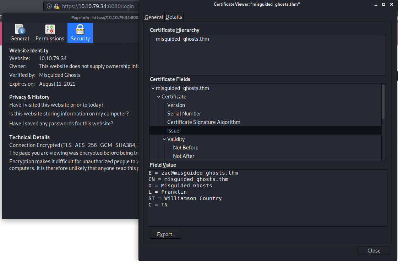Maximize the Certificate Viewer window
The width and height of the screenshot is (398, 261).
coord(384,4)
